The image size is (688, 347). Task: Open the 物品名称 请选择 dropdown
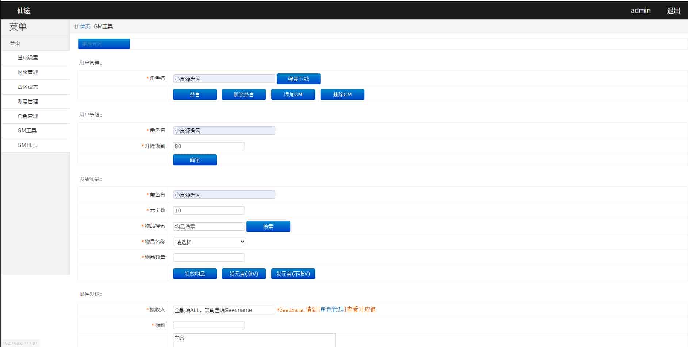pyautogui.click(x=209, y=242)
